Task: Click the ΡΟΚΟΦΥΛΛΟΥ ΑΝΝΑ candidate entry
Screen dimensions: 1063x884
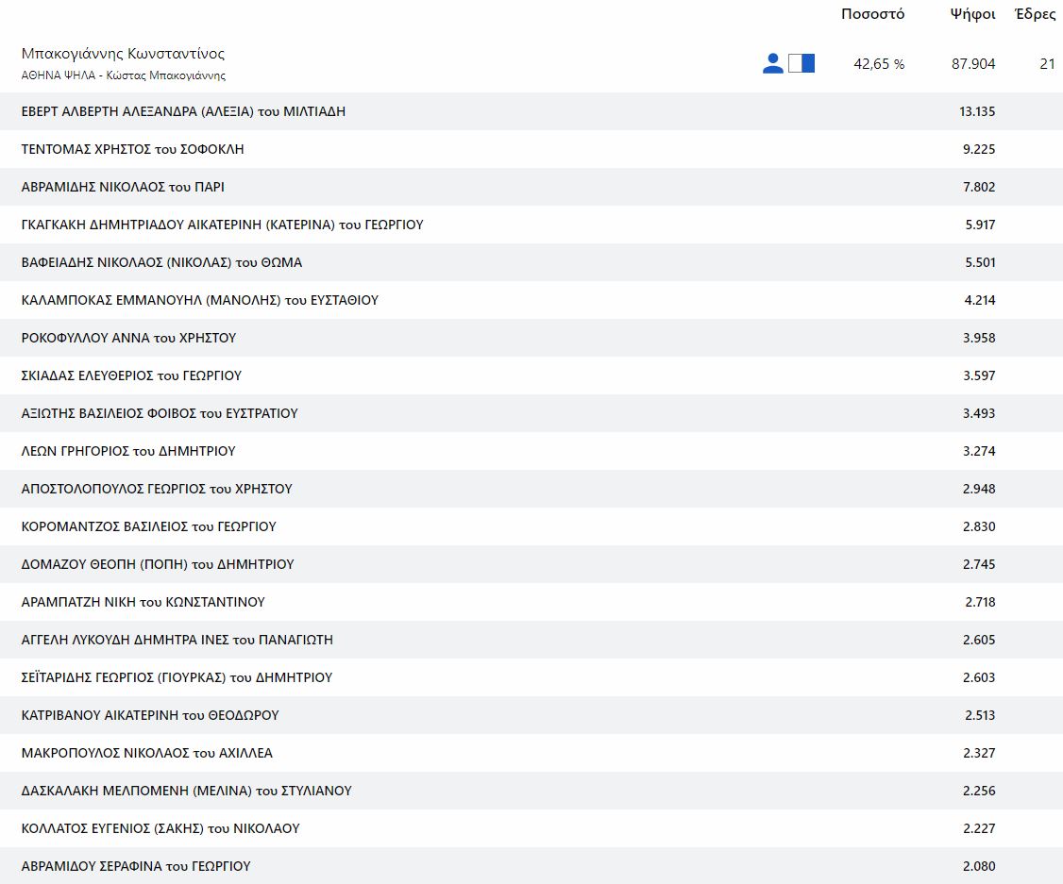Action: [128, 338]
